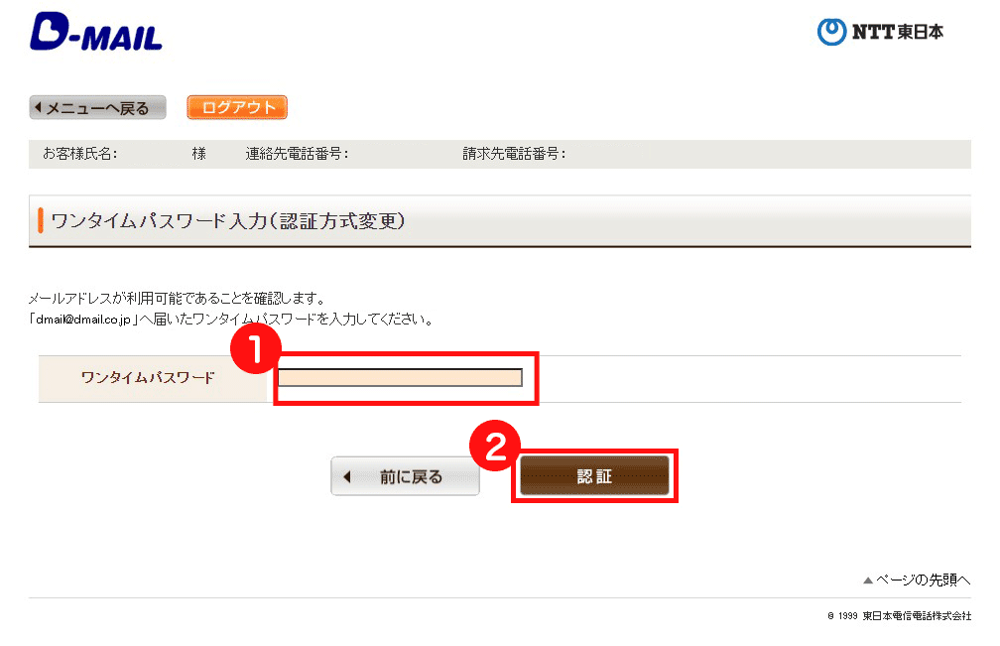Click the brown 認証 button

tap(594, 475)
